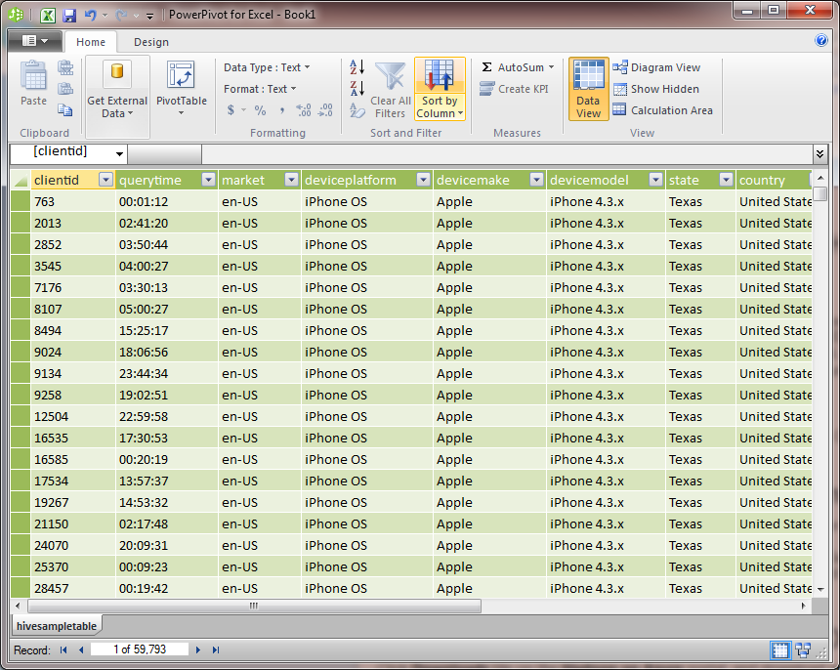Sort column Z to A descending
This screenshot has height=670, width=840.
(357, 88)
